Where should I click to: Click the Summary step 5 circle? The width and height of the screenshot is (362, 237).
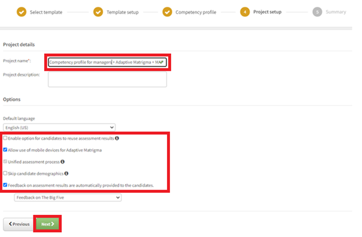coord(317,12)
